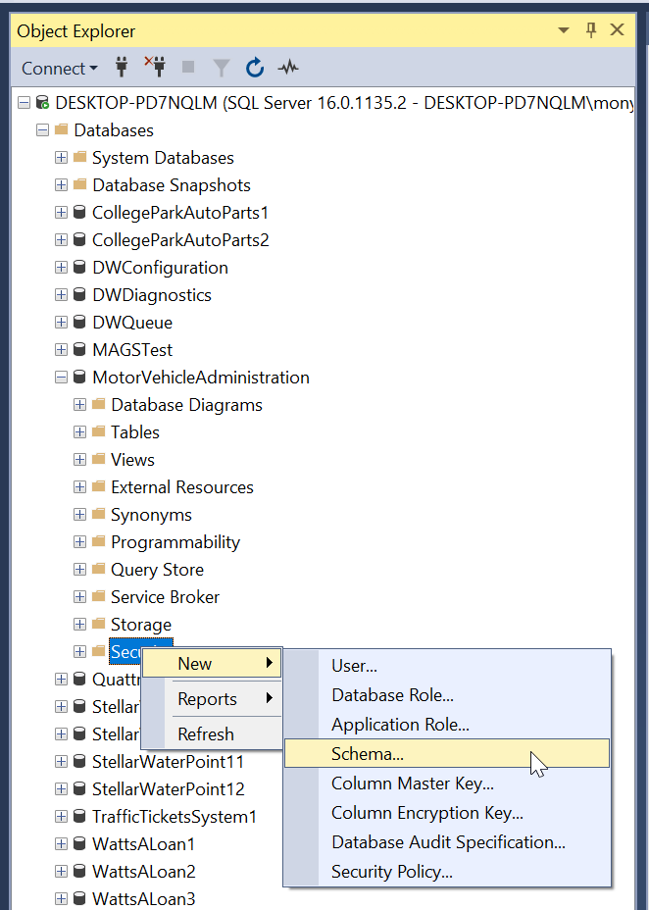Click the Disconnect plug icon with red X
This screenshot has width=649, height=910.
click(x=155, y=68)
